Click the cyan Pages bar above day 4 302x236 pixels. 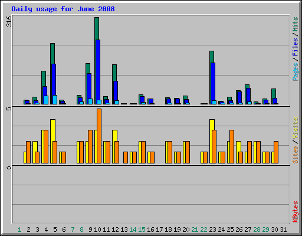click(46, 100)
